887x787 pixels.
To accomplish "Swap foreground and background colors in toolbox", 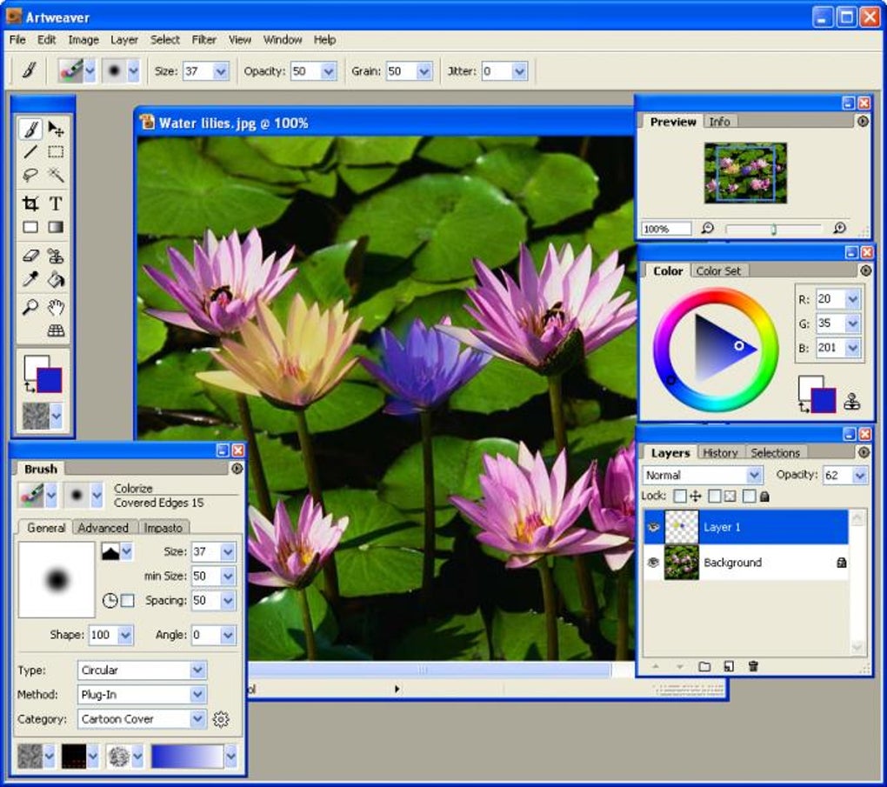I will pyautogui.click(x=29, y=388).
